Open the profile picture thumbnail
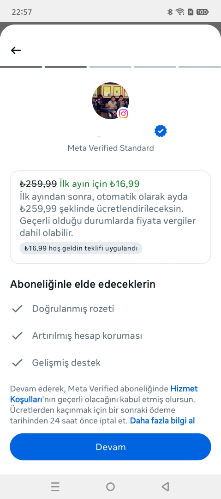 [x=110, y=101]
